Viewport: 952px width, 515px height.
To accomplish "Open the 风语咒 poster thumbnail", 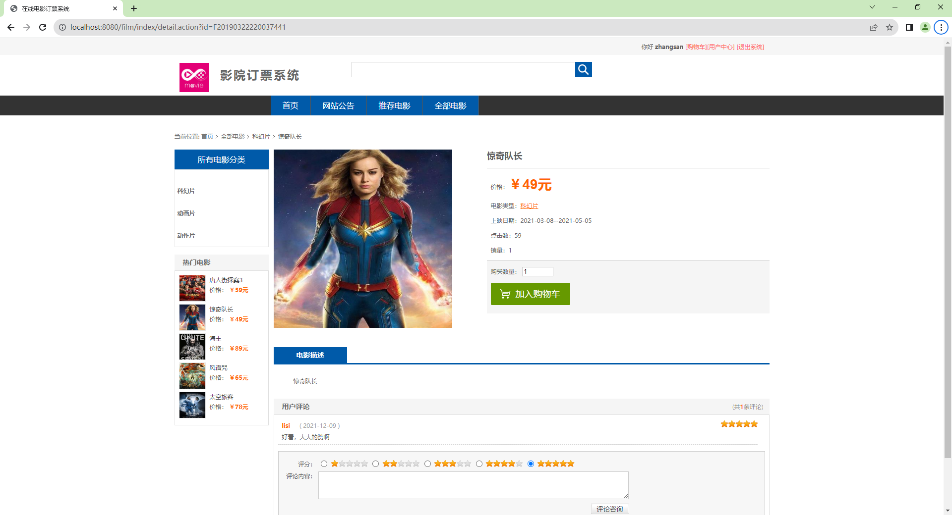I will (x=192, y=376).
